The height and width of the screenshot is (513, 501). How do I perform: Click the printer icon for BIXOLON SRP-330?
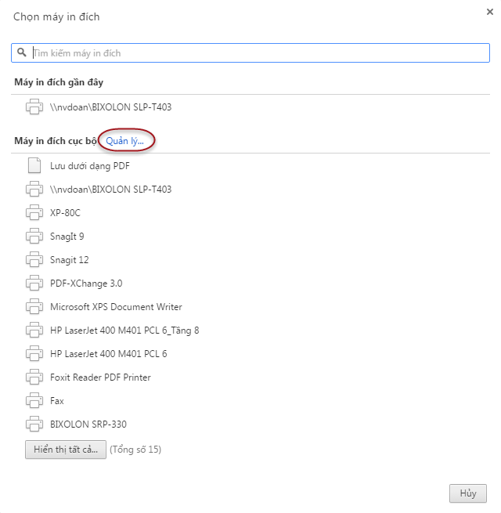(34, 424)
